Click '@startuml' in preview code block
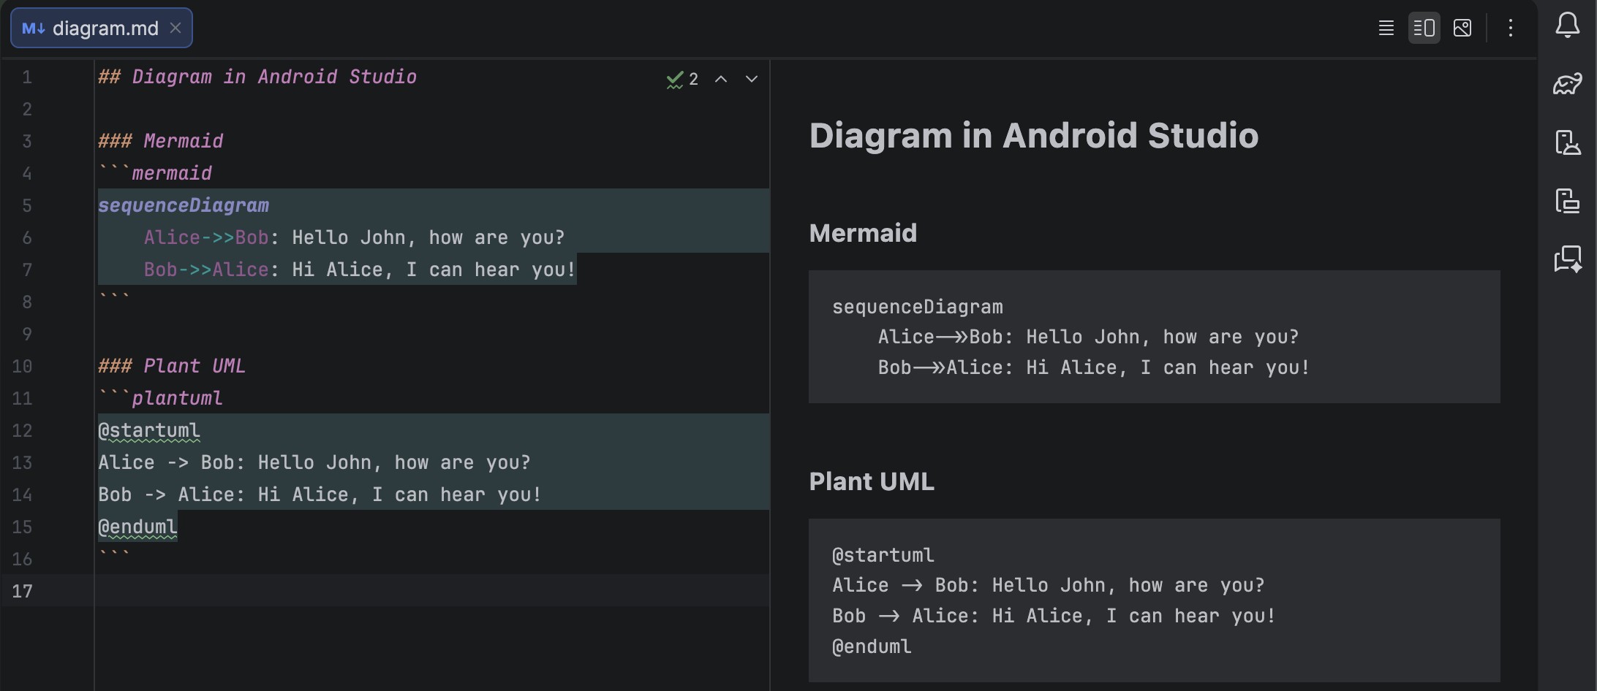The width and height of the screenshot is (1597, 691). pyautogui.click(x=883, y=555)
